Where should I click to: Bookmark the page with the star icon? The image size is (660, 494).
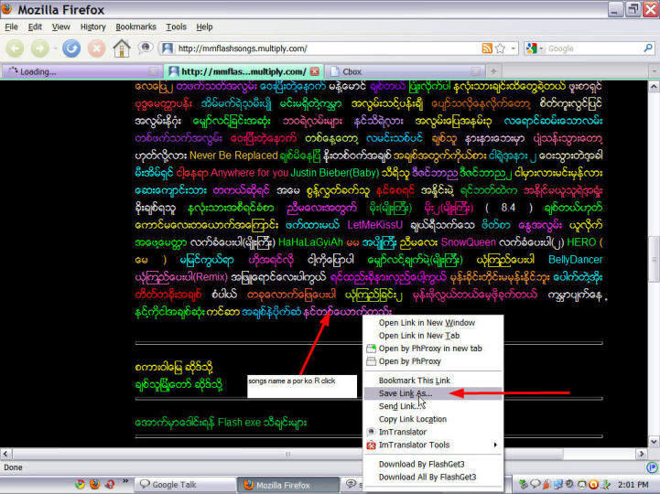pyautogui.click(x=500, y=48)
